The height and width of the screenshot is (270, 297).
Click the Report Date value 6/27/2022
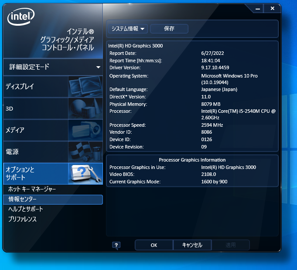click(x=212, y=53)
